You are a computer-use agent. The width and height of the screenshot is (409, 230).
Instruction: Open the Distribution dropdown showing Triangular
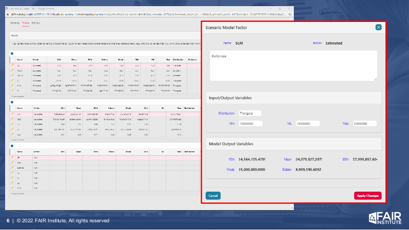pyautogui.click(x=250, y=113)
